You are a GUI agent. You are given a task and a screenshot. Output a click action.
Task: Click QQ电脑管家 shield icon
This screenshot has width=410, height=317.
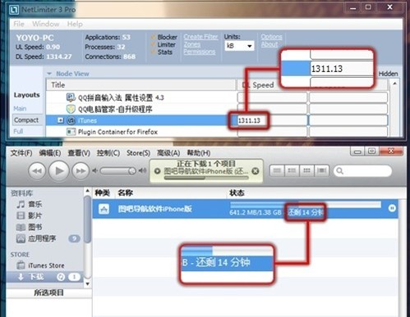71,109
